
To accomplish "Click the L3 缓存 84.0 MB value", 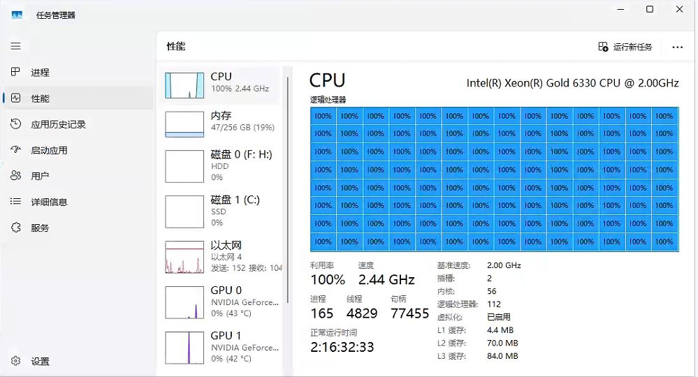I will (x=502, y=356).
